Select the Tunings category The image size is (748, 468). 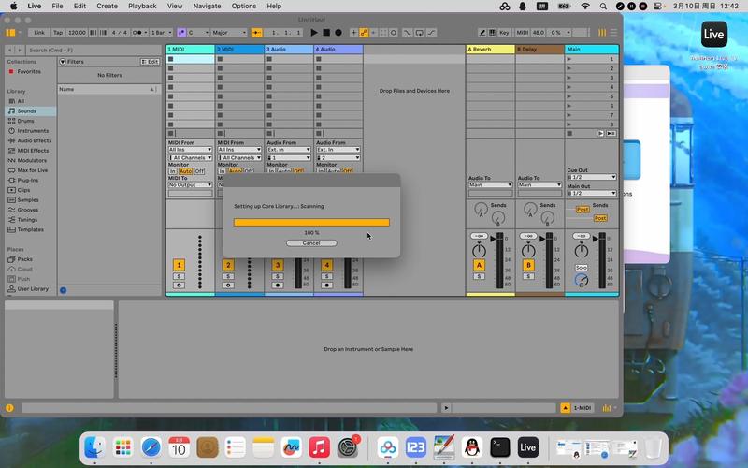coord(27,220)
